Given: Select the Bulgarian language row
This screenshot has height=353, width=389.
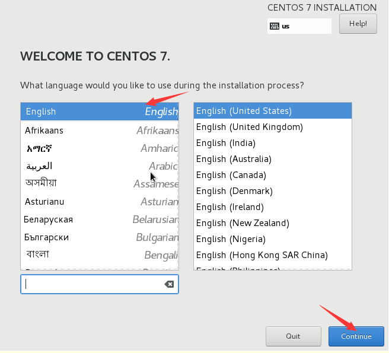Looking at the screenshot, I should coord(100,237).
